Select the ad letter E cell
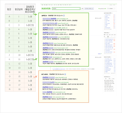The image size is (122, 113). (x=9, y=34)
